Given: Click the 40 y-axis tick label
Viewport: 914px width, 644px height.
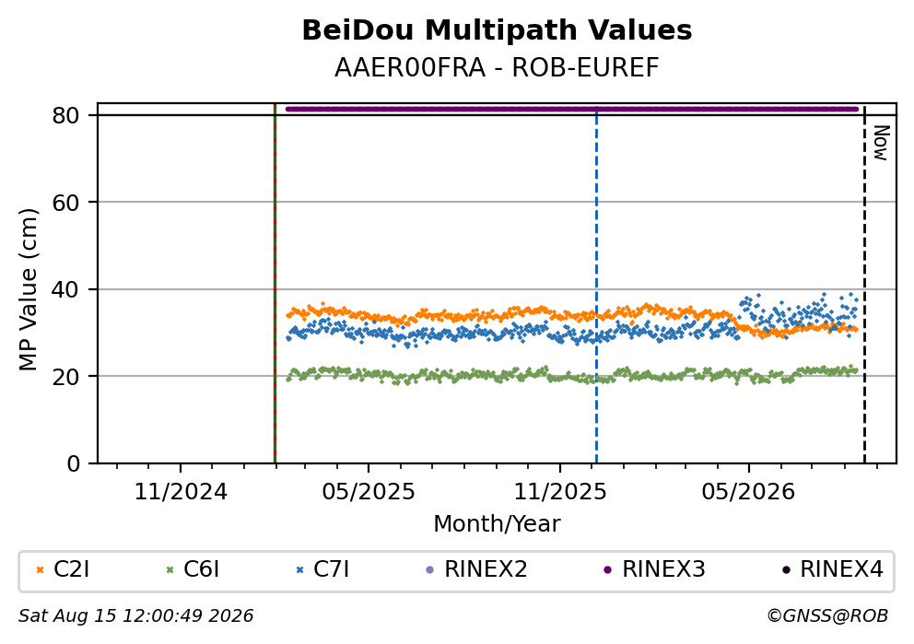Looking at the screenshot, I should tap(65, 289).
